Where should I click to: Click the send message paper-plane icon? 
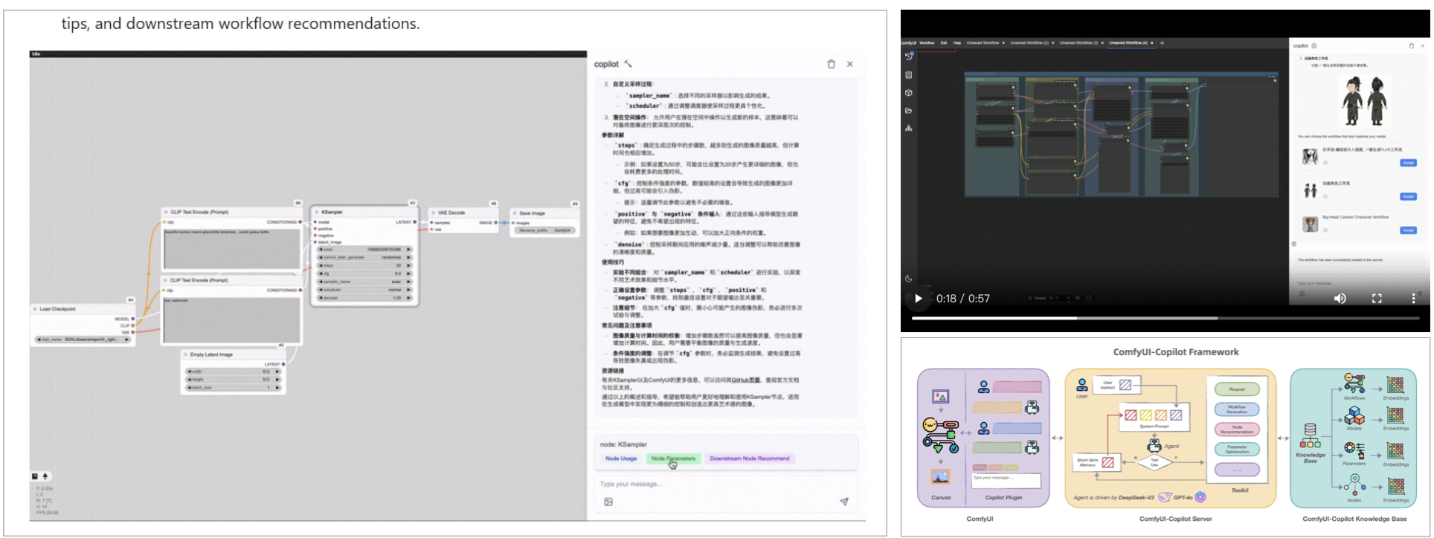(844, 502)
